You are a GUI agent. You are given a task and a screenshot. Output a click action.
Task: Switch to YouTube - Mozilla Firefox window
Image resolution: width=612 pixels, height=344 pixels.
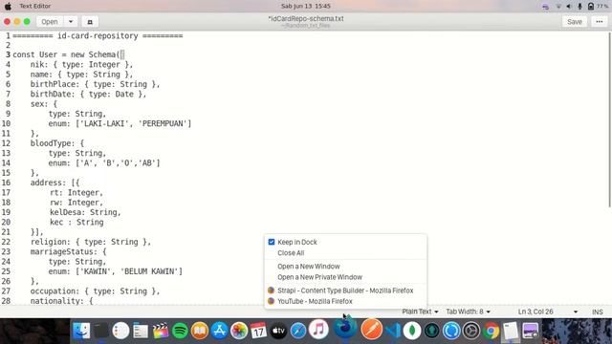[315, 301]
